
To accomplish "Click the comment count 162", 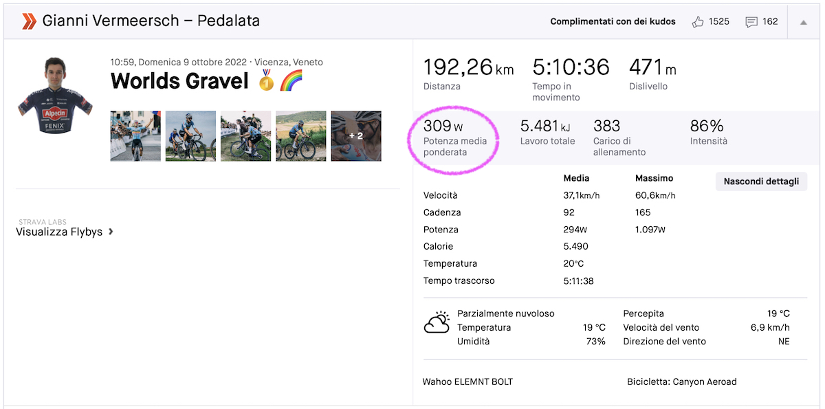I will pyautogui.click(x=770, y=22).
